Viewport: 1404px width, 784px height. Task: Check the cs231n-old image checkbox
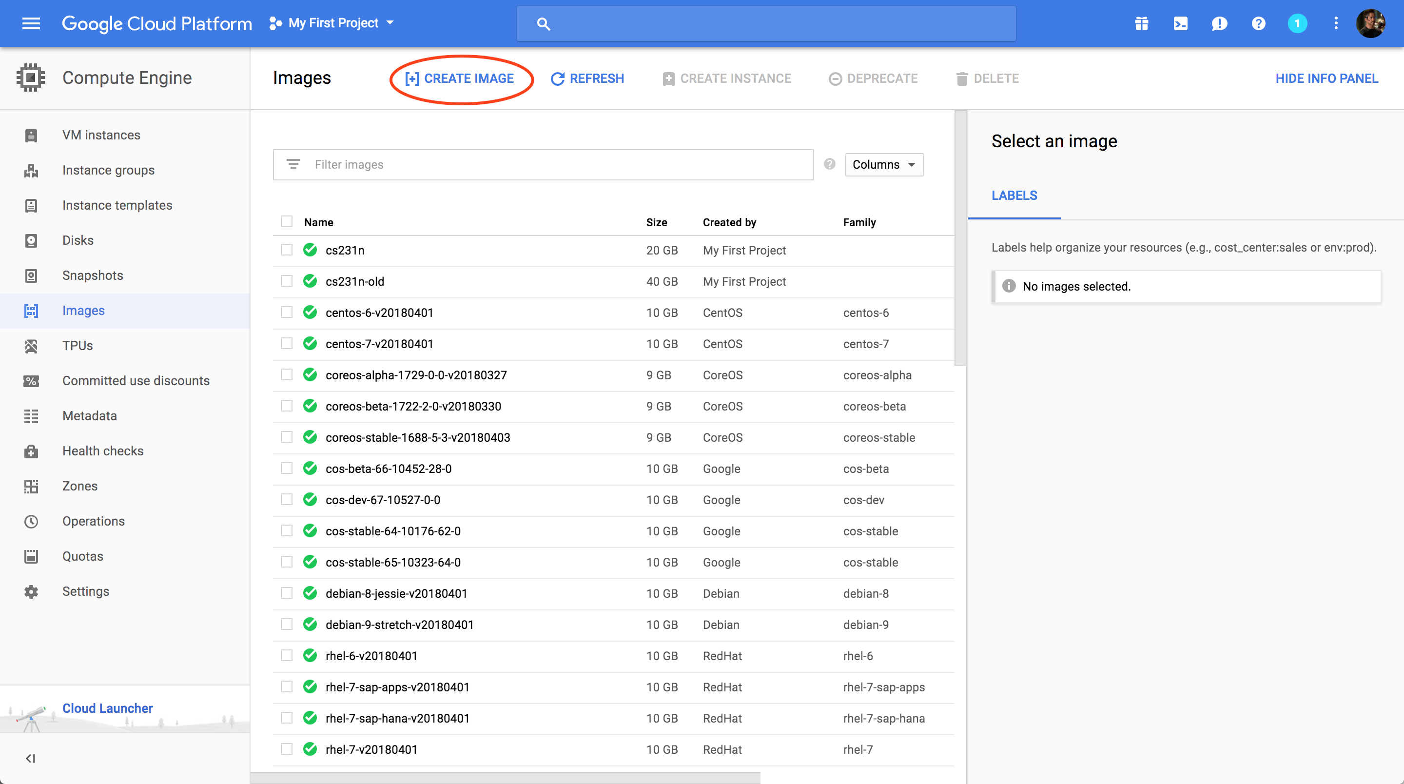pyautogui.click(x=286, y=281)
